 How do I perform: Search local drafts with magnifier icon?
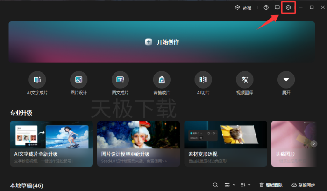(x=215, y=185)
